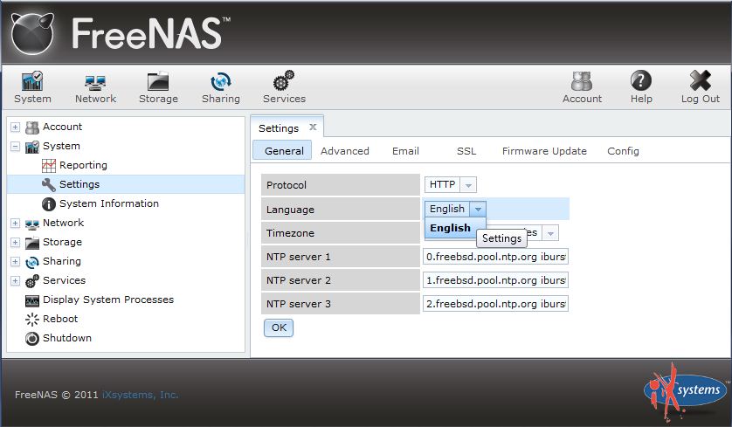The width and height of the screenshot is (732, 427).
Task: Select Reboot in the tree
Action: click(60, 319)
